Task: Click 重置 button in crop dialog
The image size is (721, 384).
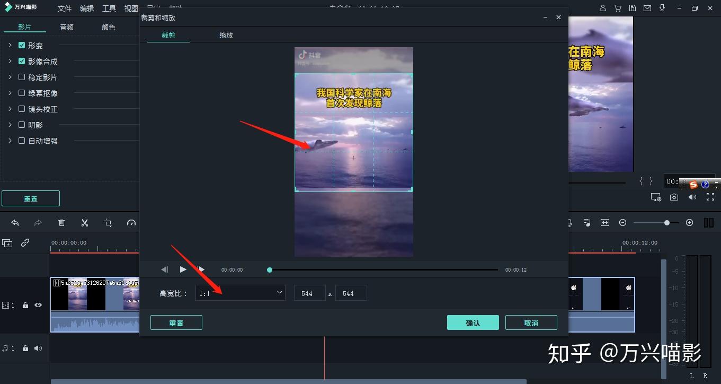Action: coord(176,322)
